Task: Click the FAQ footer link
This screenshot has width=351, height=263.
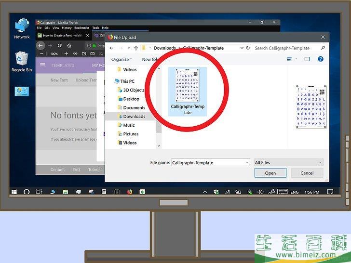Action: pyautogui.click(x=76, y=170)
